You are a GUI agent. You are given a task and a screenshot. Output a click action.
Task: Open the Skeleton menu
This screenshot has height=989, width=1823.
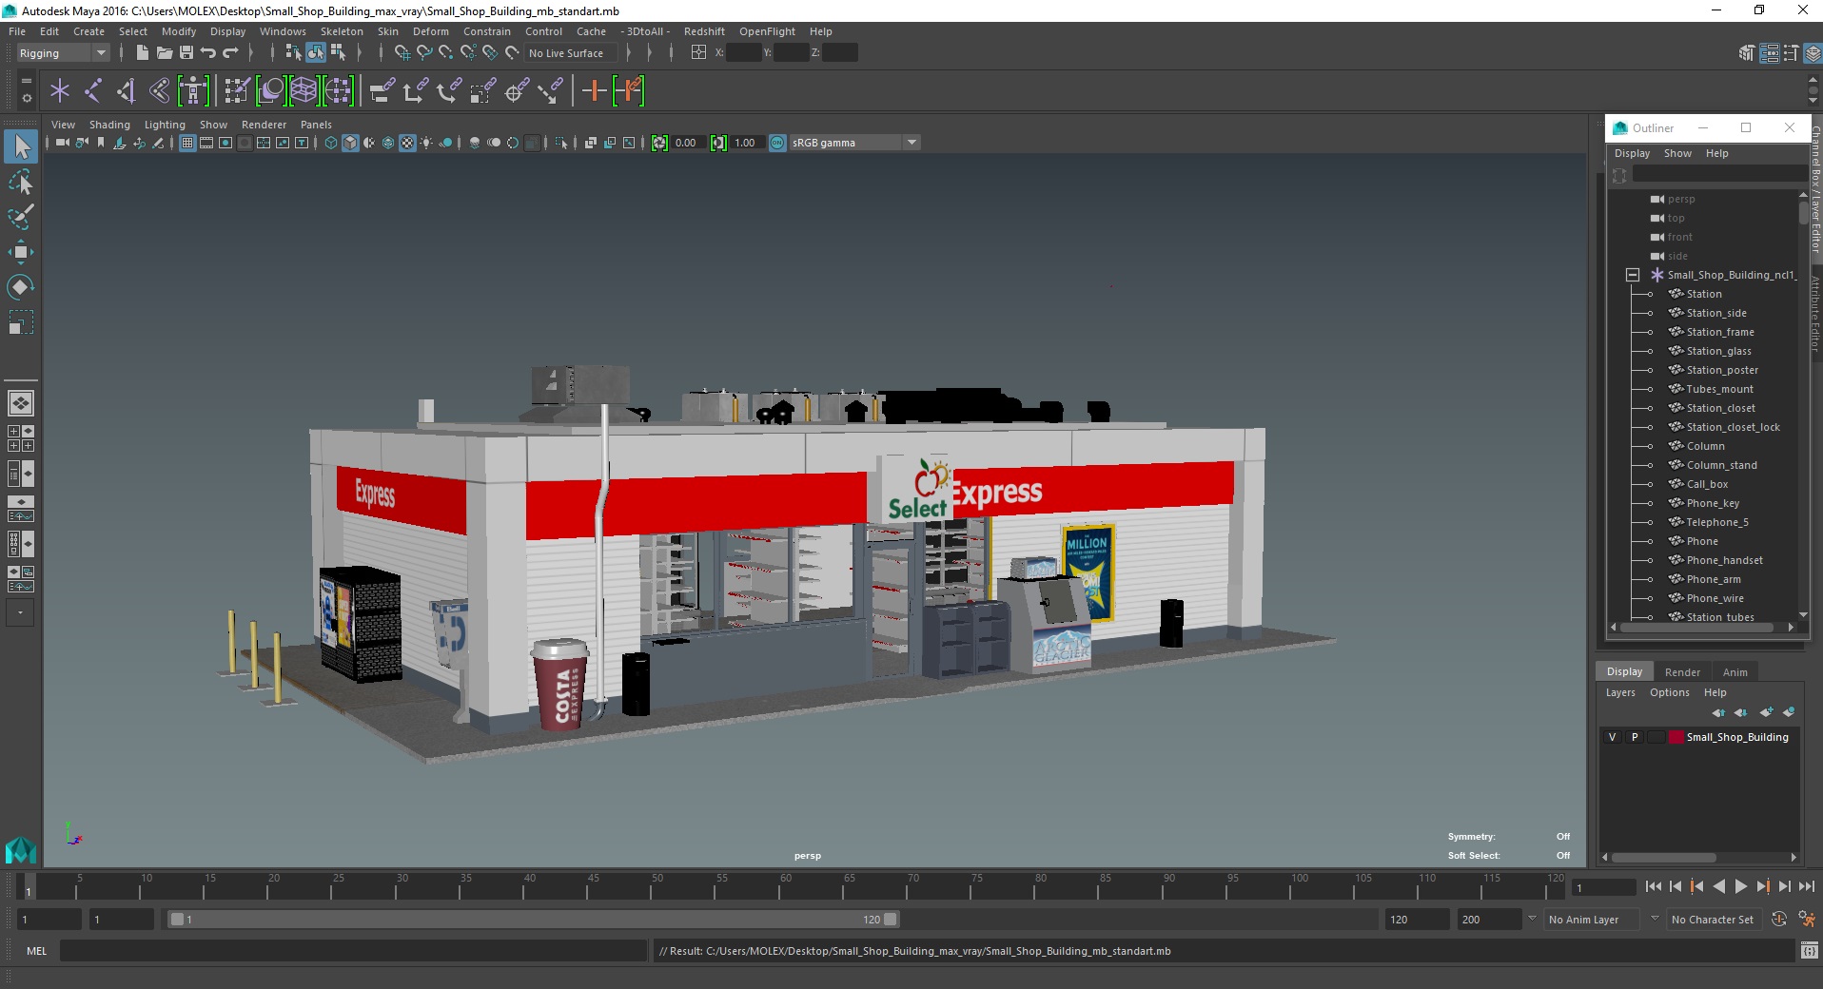pyautogui.click(x=342, y=31)
